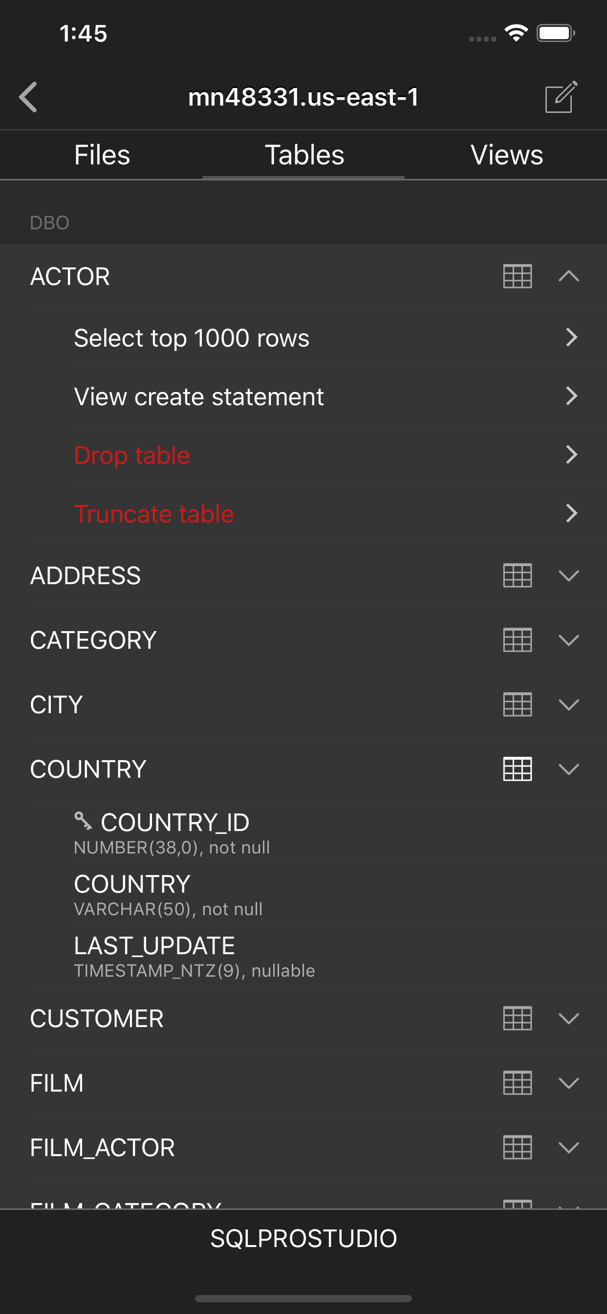Tap the key icon beside COUNTRY_ID
The height and width of the screenshot is (1314, 607).
click(83, 820)
